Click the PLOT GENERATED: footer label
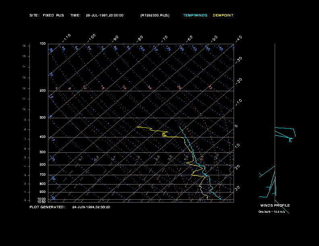 click(x=48, y=207)
